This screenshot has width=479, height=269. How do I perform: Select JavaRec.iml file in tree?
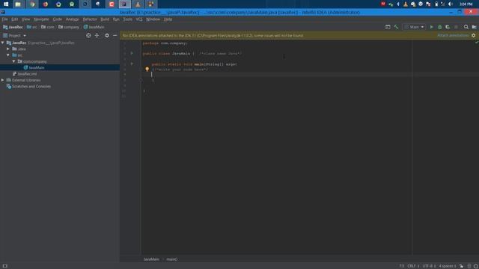click(25, 74)
